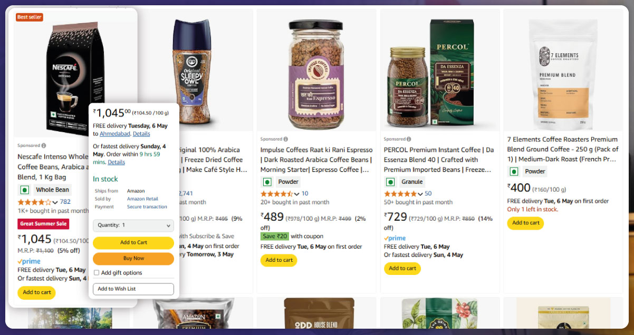Click the prime logo under PERCOL price

[395, 238]
